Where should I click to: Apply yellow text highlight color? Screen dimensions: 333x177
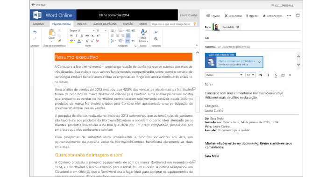pyautogui.click(x=71, y=41)
